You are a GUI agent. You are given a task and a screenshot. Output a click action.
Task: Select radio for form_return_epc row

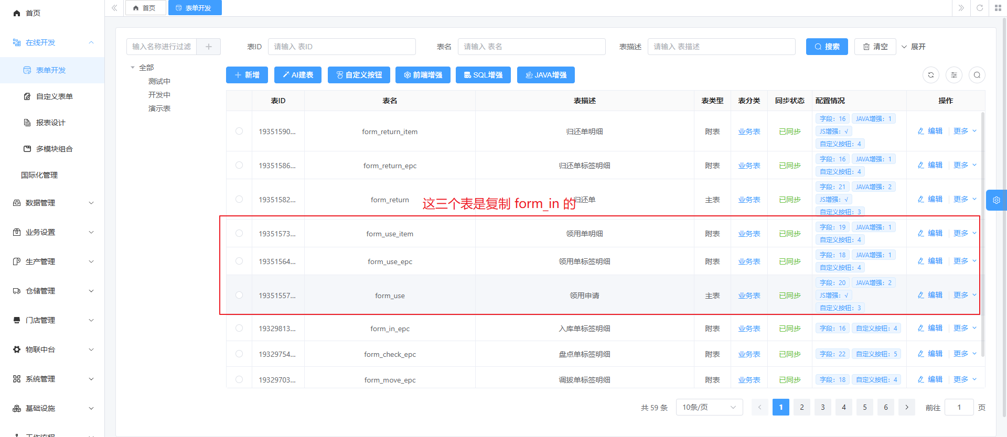[x=239, y=165]
